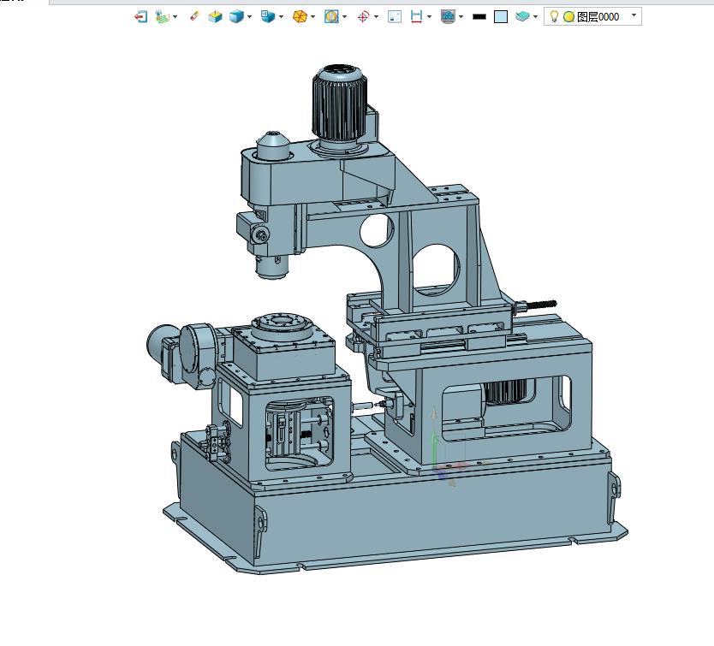714x646 pixels.
Task: Click the blue shaded cube icon
Action: [236, 17]
